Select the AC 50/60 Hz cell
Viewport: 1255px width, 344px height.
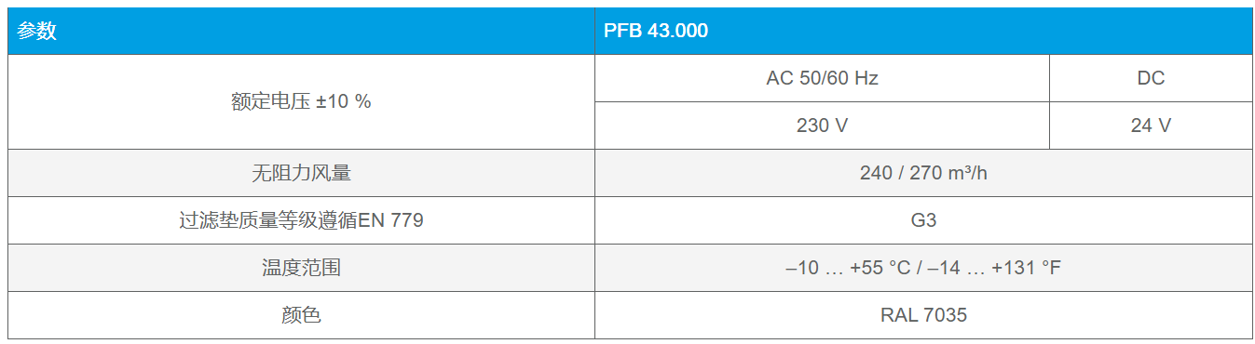[822, 78]
